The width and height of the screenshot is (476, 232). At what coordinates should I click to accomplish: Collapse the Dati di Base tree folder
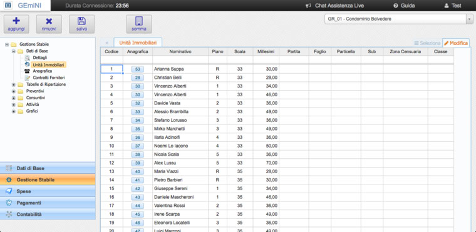(x=13, y=51)
